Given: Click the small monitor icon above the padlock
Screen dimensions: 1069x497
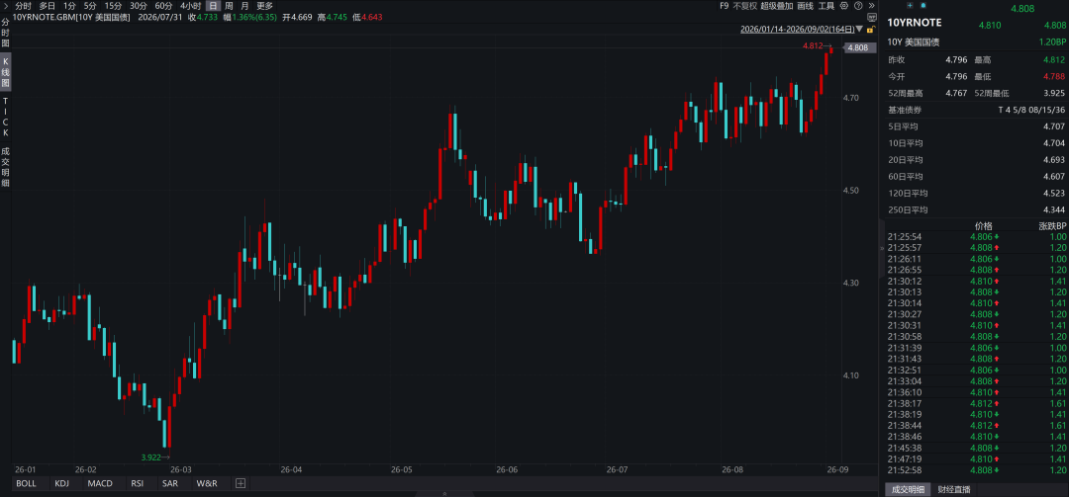Looking at the screenshot, I should (871, 17).
